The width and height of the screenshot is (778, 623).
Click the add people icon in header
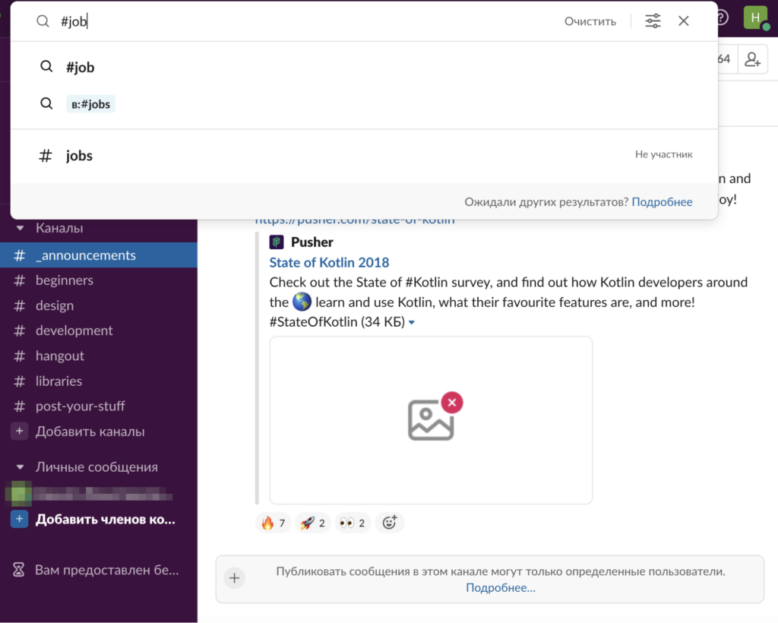point(752,59)
